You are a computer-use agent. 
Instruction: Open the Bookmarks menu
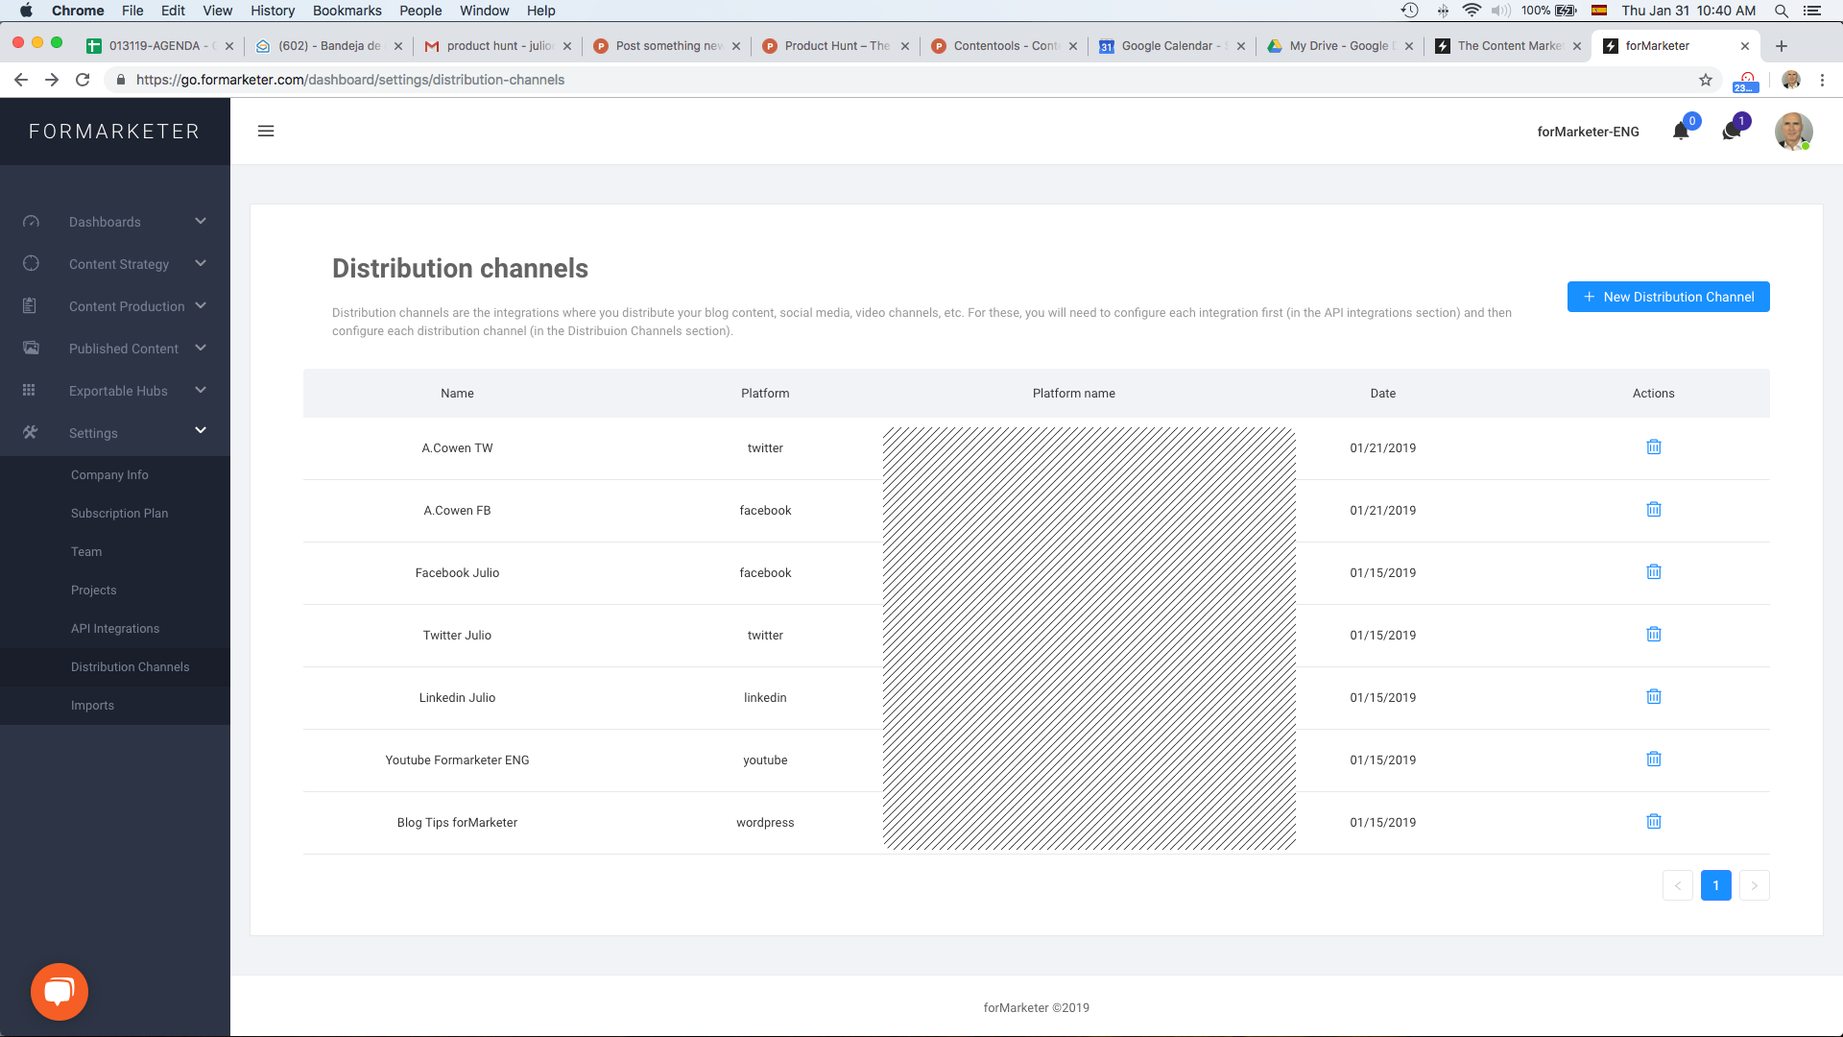pyautogui.click(x=347, y=11)
